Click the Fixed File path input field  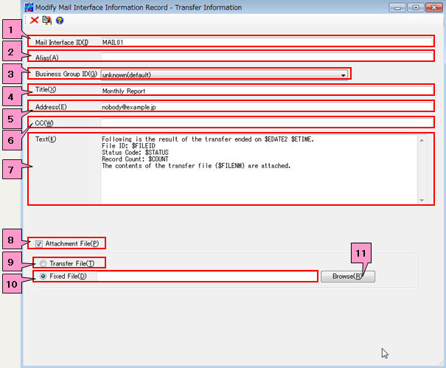click(x=206, y=277)
